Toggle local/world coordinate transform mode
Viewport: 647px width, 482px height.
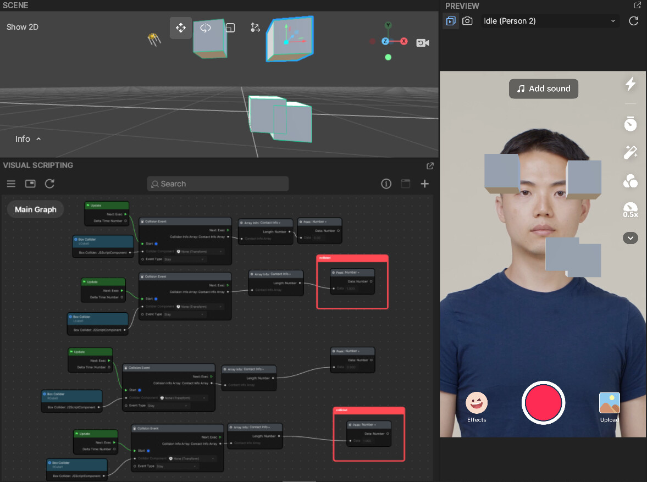pyautogui.click(x=256, y=27)
